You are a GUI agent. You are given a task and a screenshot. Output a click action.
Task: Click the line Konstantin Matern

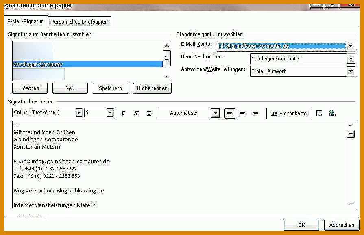coord(37,147)
